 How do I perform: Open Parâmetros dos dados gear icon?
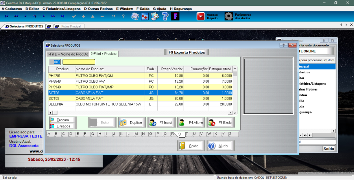tap(238, 16)
